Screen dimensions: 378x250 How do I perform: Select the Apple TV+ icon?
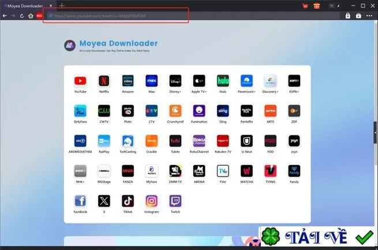[x=199, y=81]
